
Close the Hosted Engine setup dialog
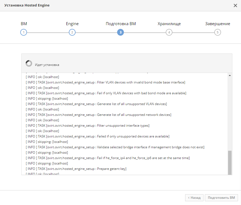coord(235,5)
